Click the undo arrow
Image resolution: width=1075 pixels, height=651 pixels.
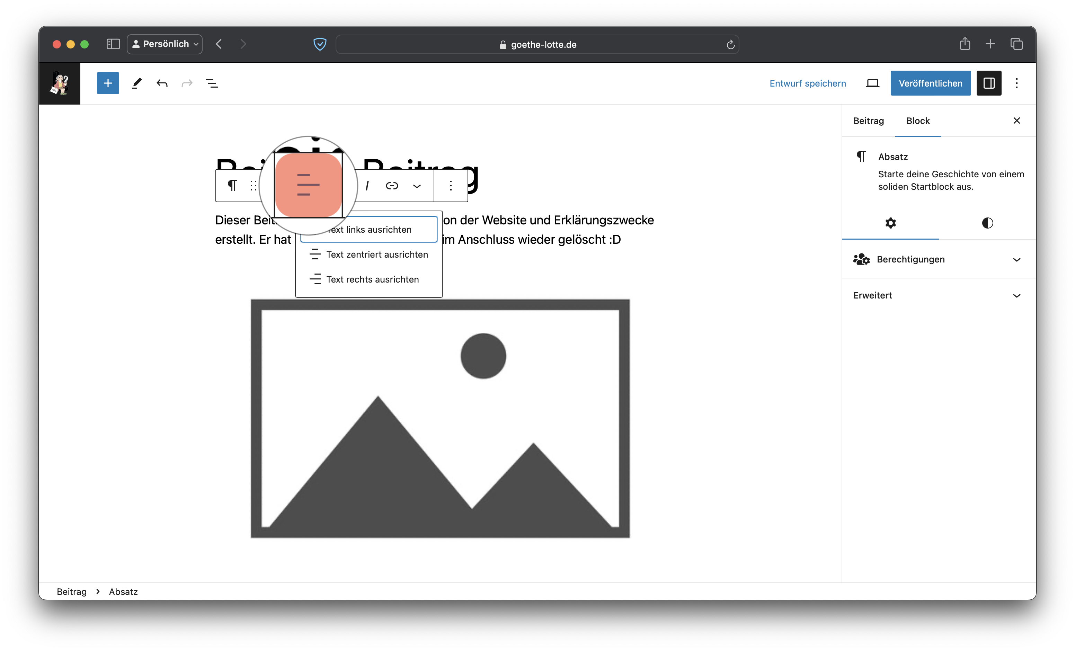(x=162, y=83)
